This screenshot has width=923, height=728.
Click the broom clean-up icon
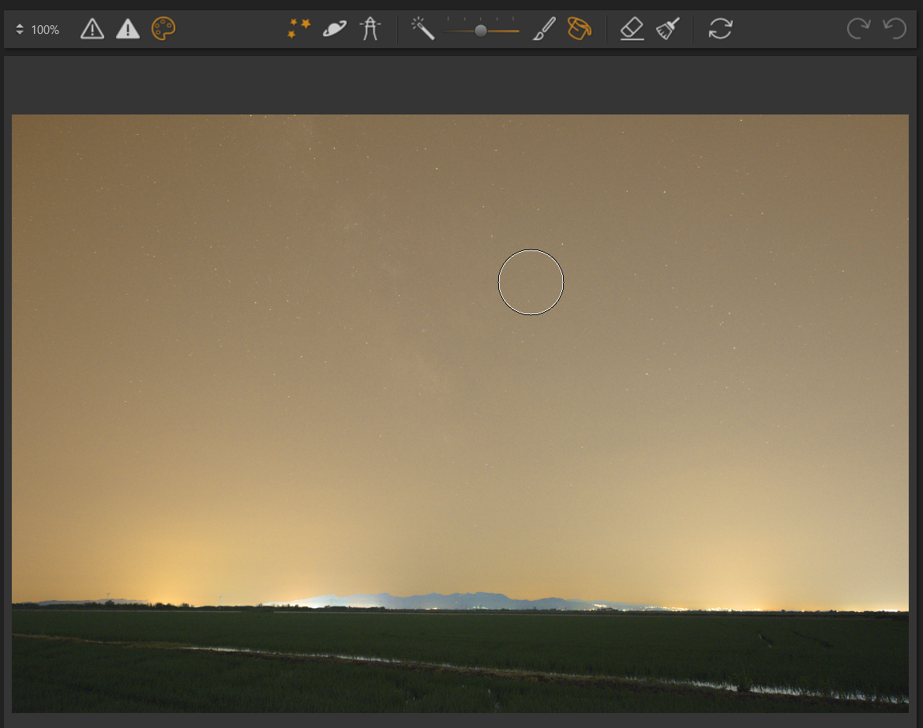668,28
